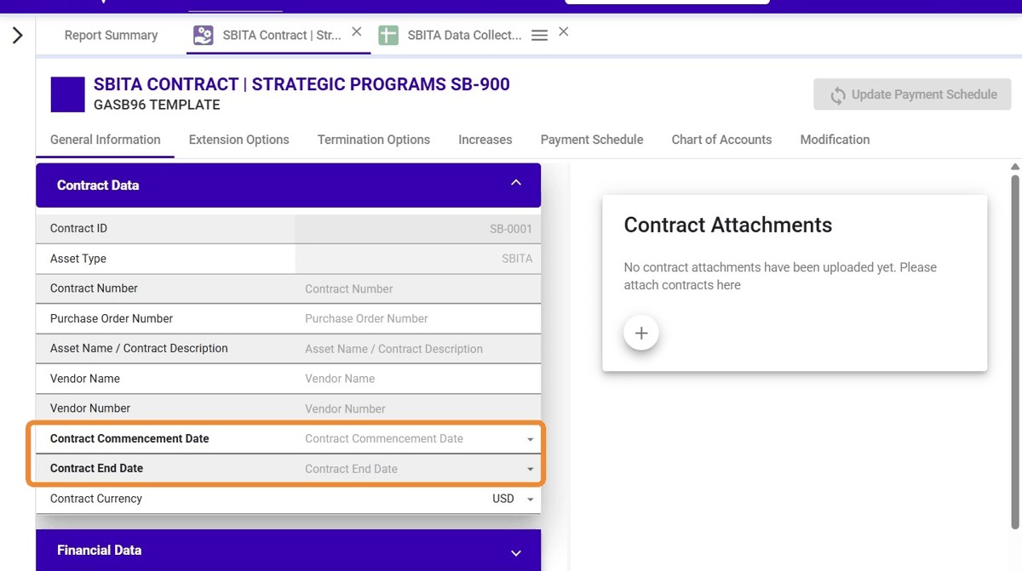Click the SBITA CONTRACT | STRATEGIC PROGRAMS SB-900 title

click(301, 84)
